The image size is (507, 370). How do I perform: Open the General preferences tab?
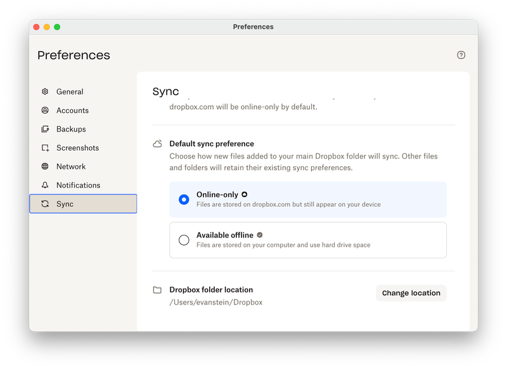pyautogui.click(x=70, y=92)
